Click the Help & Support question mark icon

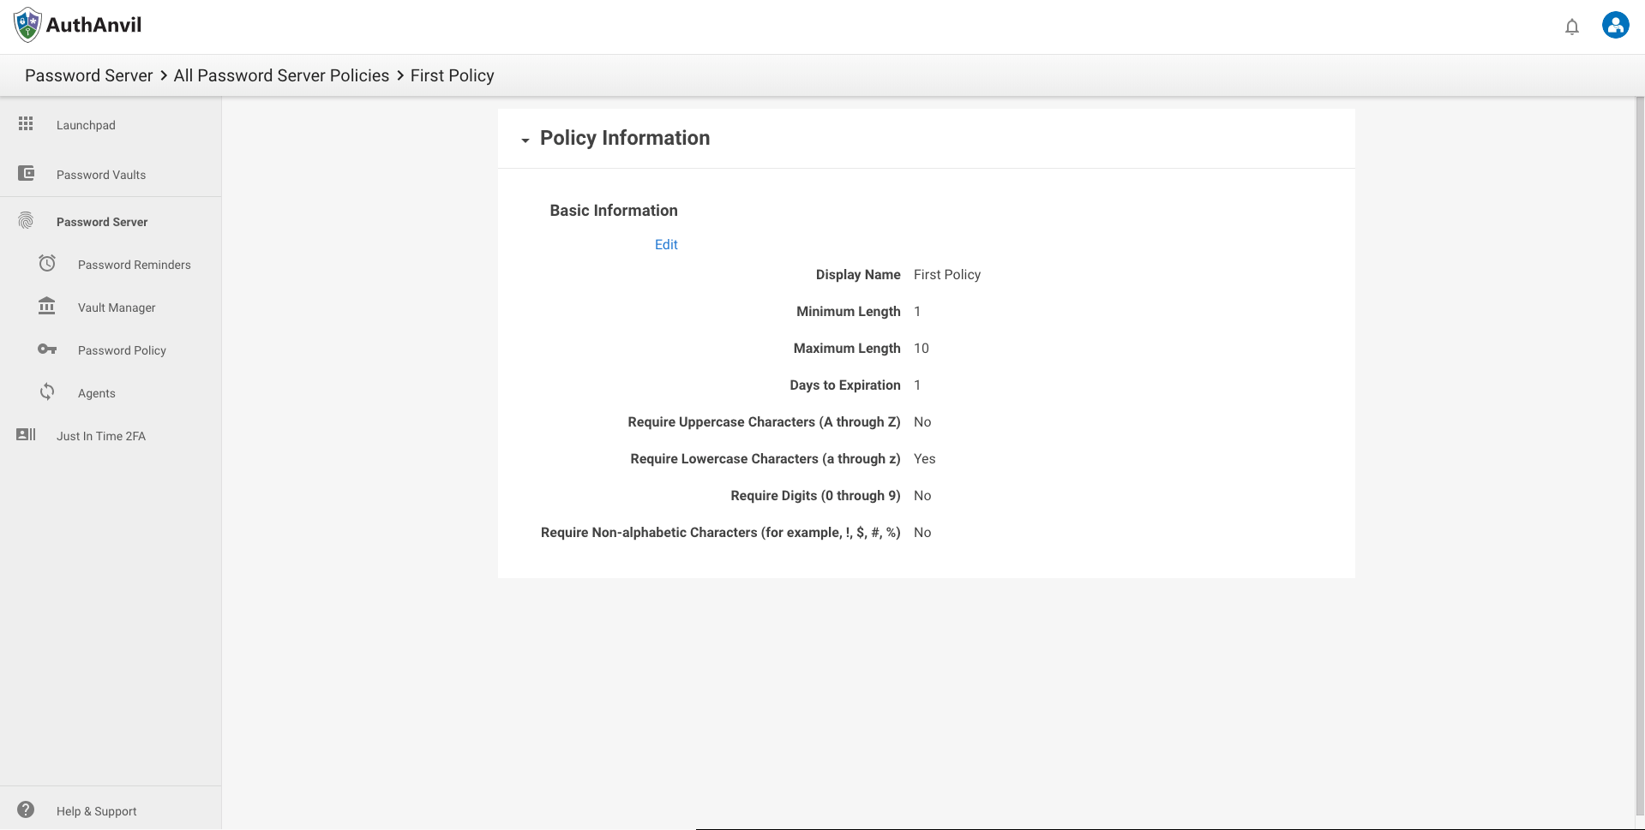(x=26, y=809)
